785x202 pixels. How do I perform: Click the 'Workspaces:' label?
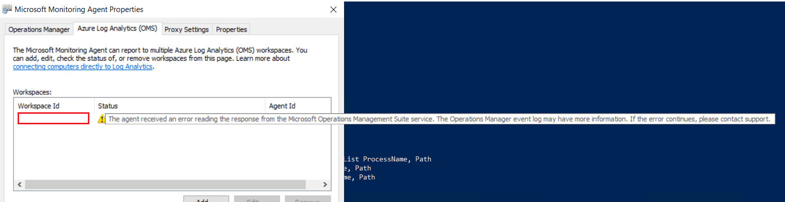(x=32, y=92)
